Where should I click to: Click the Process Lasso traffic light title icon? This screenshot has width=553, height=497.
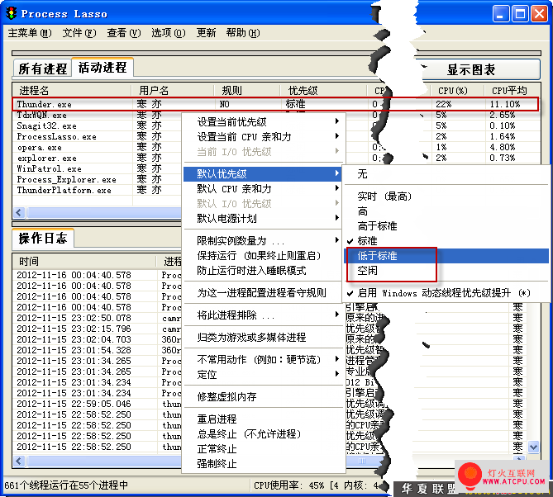(12, 13)
